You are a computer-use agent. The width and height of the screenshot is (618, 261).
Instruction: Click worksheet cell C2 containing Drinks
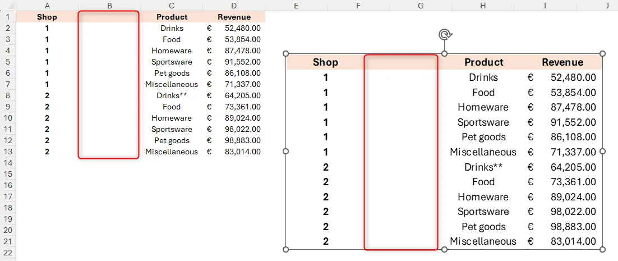click(172, 29)
